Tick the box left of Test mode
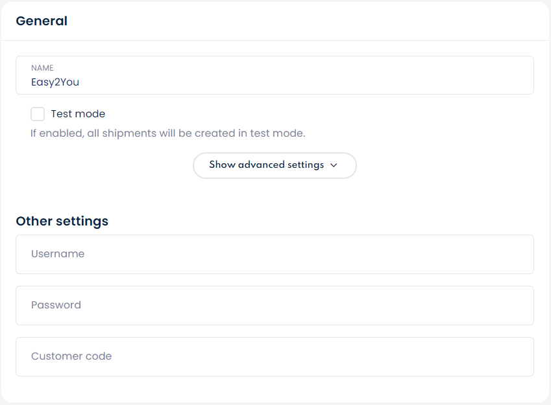This screenshot has height=405, width=551. [38, 114]
